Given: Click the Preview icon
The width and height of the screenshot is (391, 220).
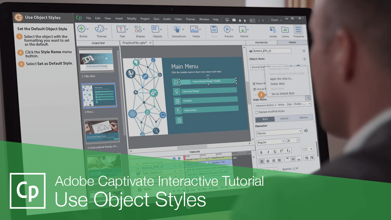Looking at the screenshot, I should pyautogui.click(x=227, y=30).
